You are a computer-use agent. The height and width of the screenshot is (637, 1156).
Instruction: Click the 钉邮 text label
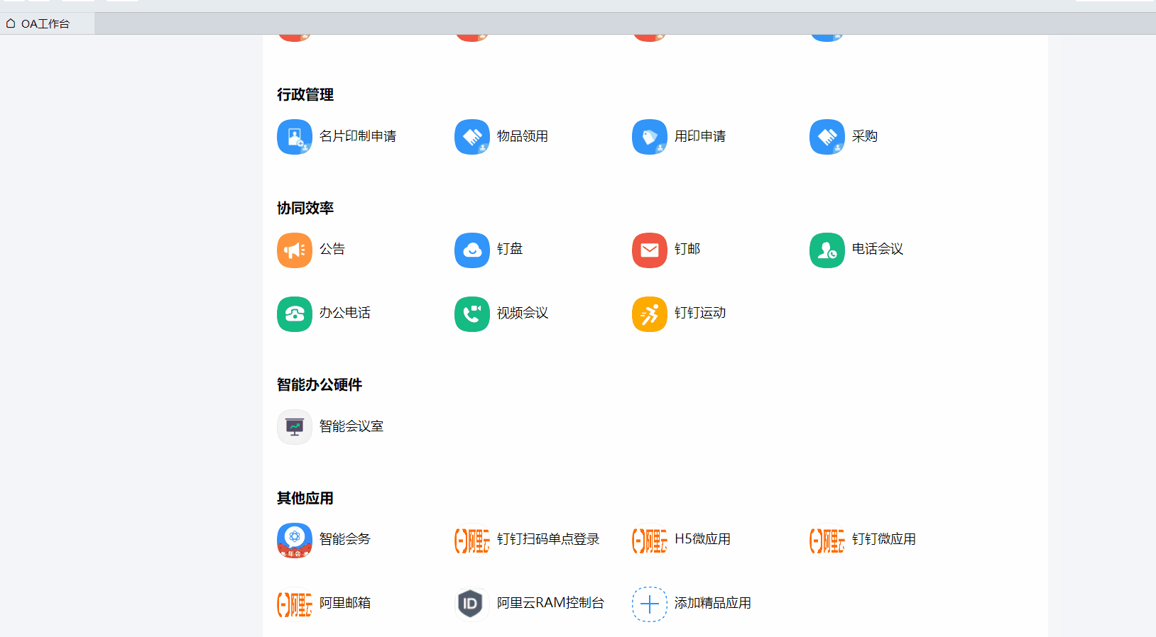(x=687, y=249)
